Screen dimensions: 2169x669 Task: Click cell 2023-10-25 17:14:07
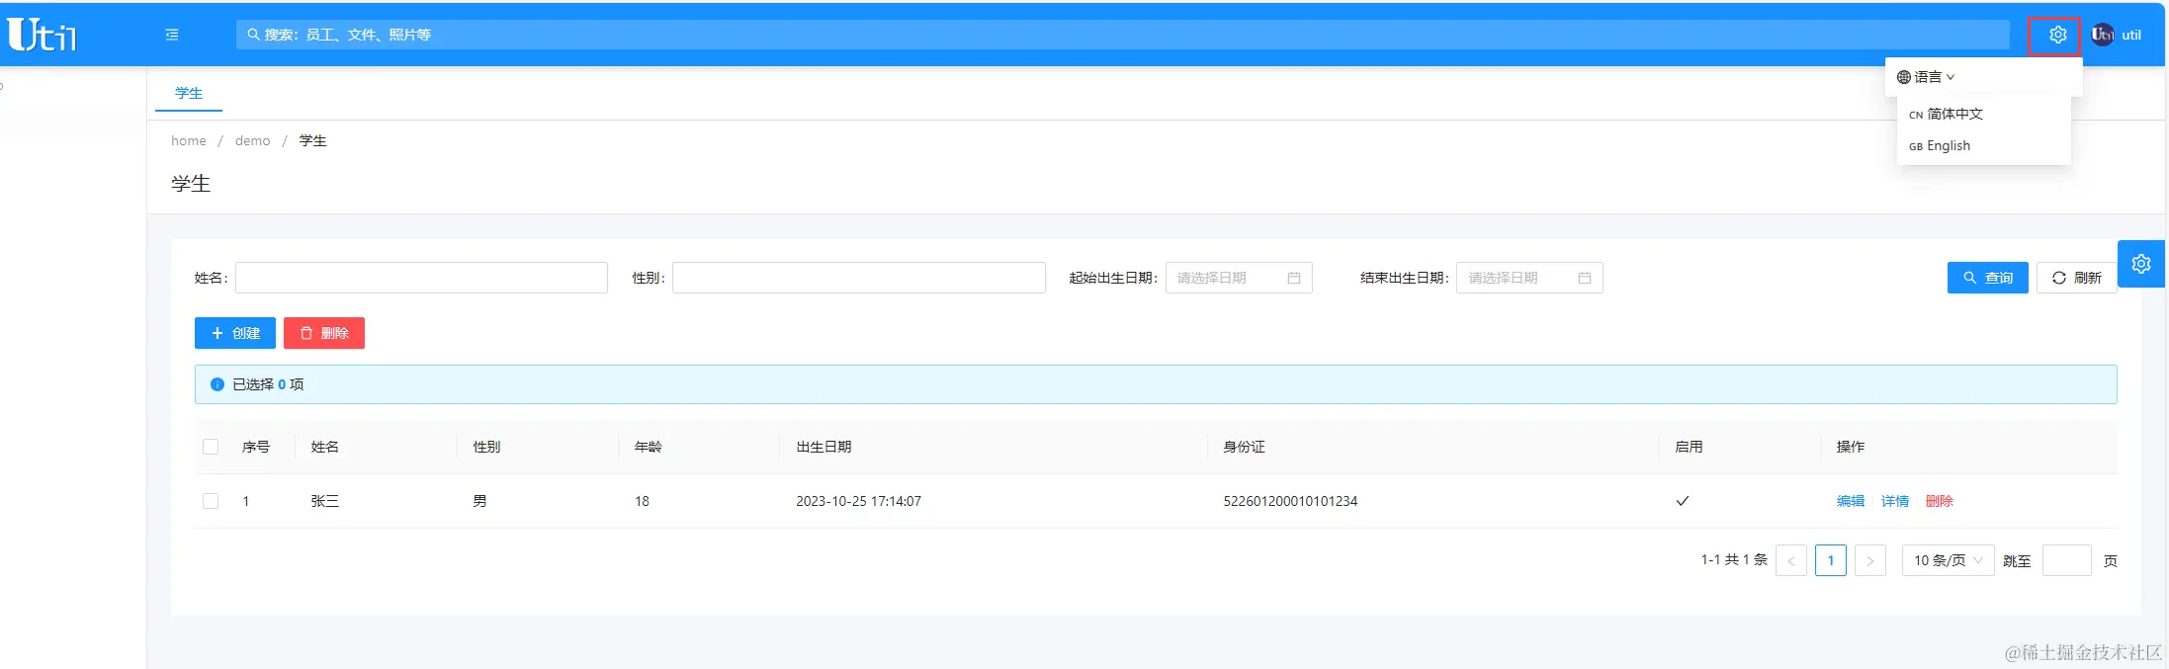click(858, 501)
